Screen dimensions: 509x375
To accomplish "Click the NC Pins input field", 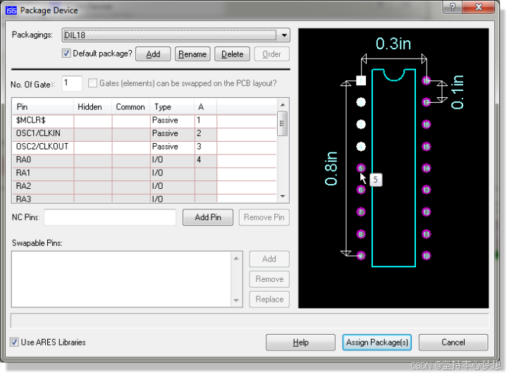I will click(x=110, y=217).
